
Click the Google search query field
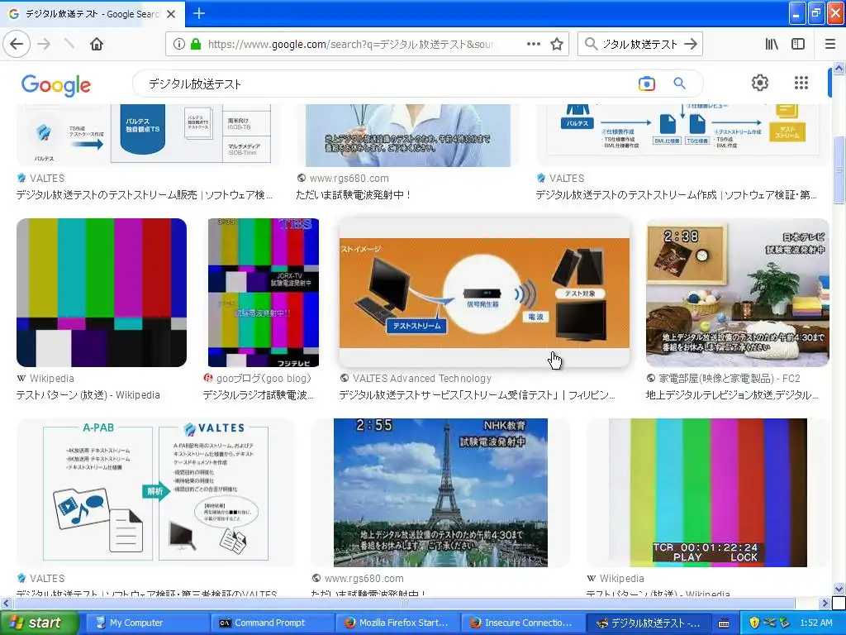(386, 84)
